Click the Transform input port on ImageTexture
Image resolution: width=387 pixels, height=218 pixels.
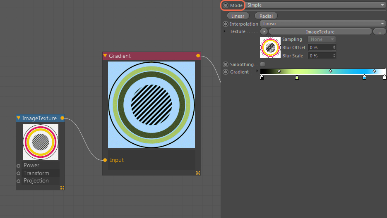point(18,173)
